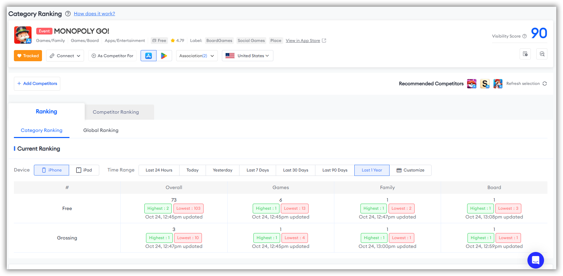Choose the Last 30 Days time range
The image size is (563, 276).
point(296,170)
